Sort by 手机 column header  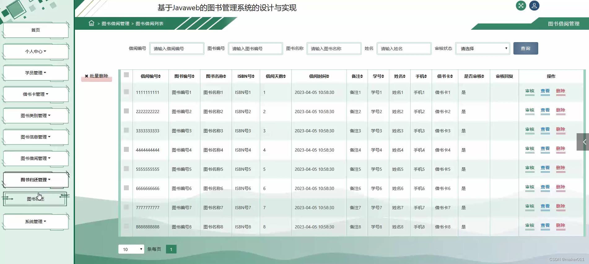pyautogui.click(x=421, y=76)
